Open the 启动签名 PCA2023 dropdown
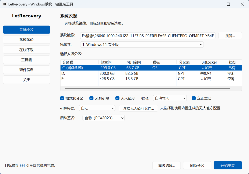The image size is (249, 174). pos(103,118)
